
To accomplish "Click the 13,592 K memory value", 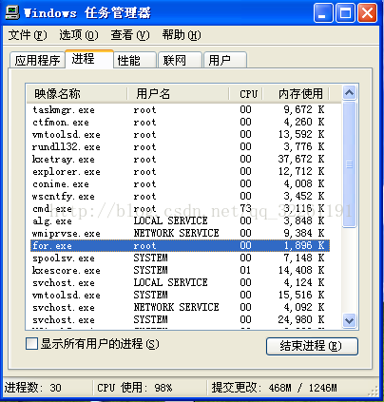I will click(x=301, y=134).
